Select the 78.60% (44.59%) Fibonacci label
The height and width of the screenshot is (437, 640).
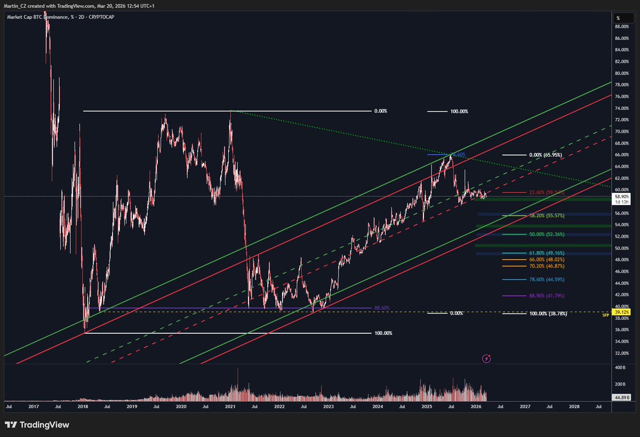547,279
